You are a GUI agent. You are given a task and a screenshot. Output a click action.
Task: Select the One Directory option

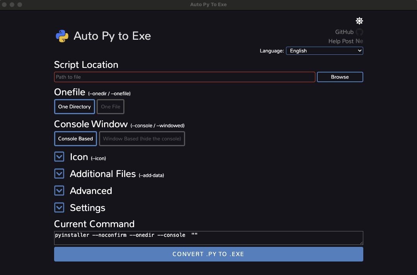(x=74, y=107)
